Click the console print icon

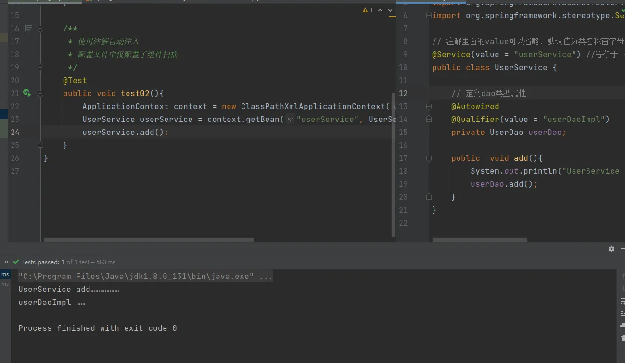pos(622,327)
